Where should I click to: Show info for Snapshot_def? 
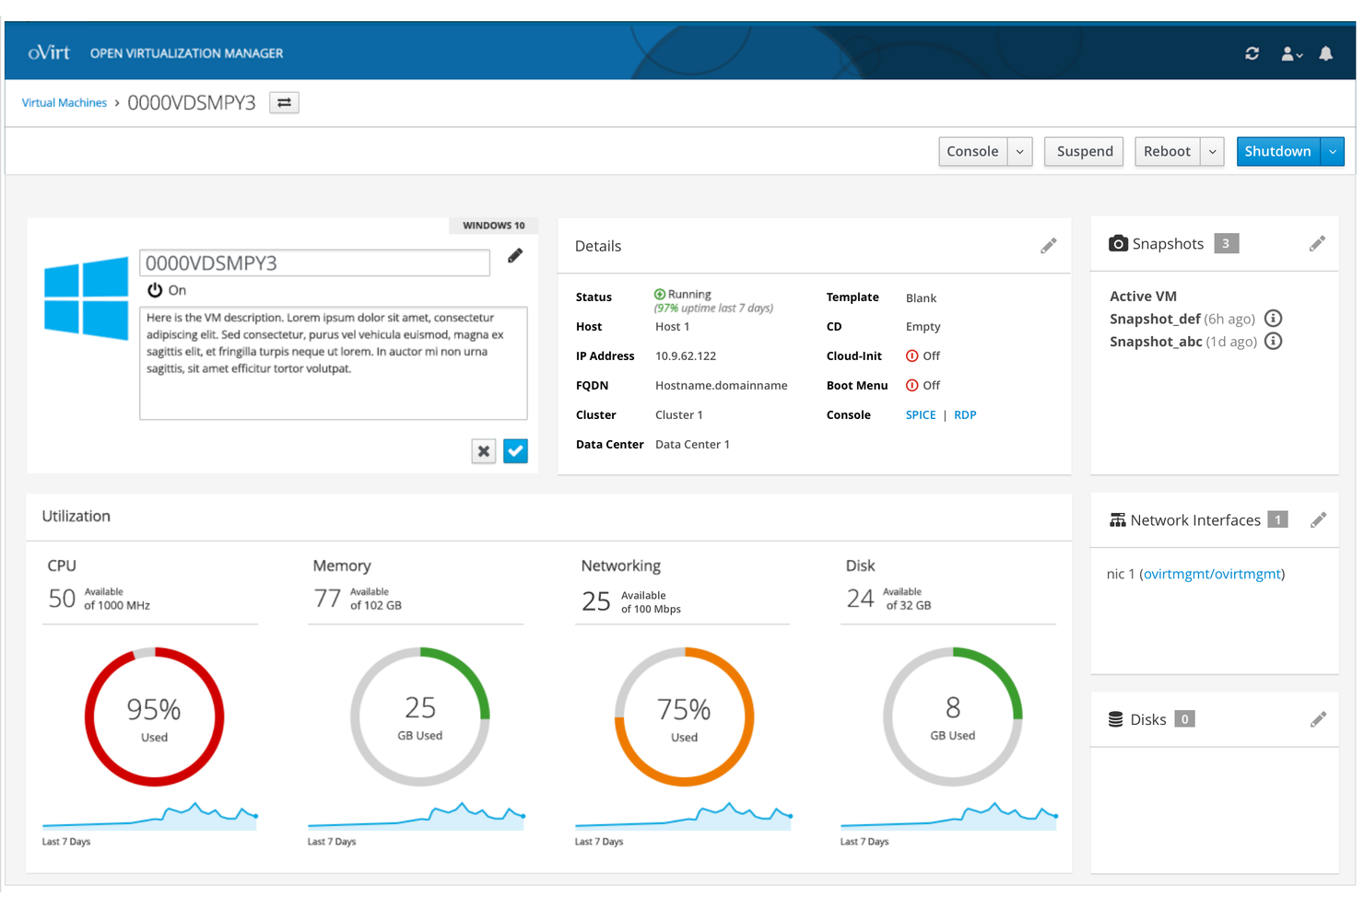[1273, 319]
